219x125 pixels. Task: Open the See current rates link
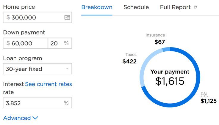click(49, 84)
